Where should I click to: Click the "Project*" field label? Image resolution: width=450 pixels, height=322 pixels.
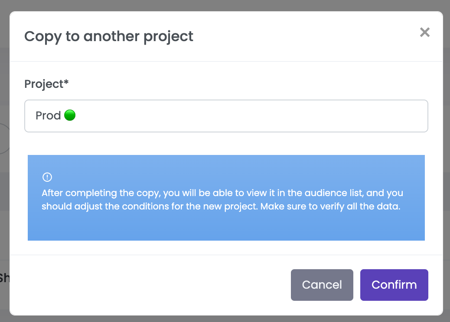44,84
